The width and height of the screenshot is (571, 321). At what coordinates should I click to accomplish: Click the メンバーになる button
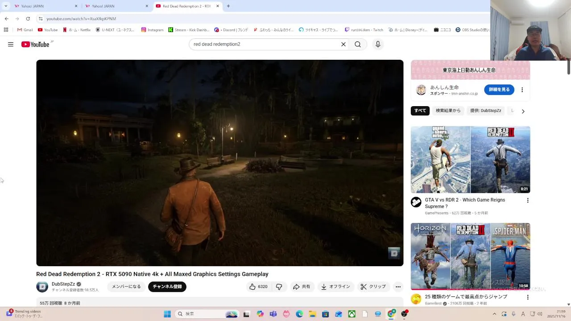pos(126,287)
